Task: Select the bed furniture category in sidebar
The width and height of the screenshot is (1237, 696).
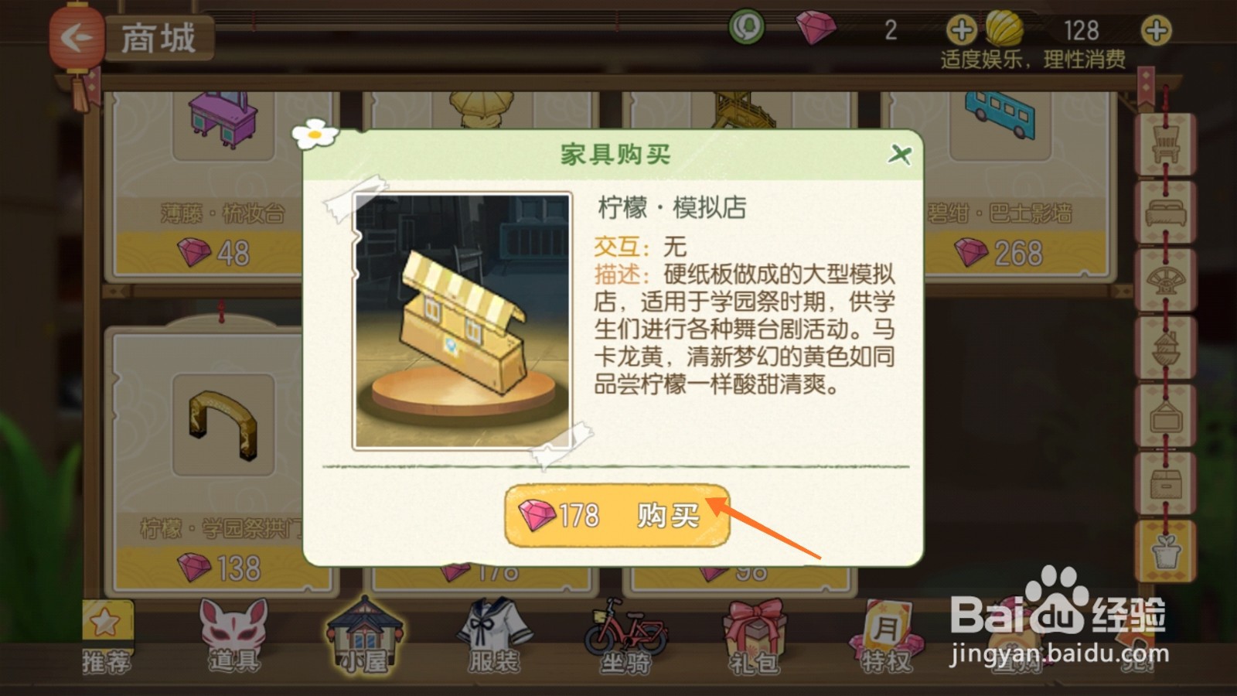Action: 1165,212
